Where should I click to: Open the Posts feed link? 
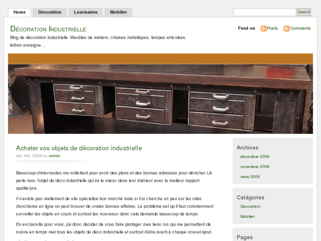click(272, 28)
